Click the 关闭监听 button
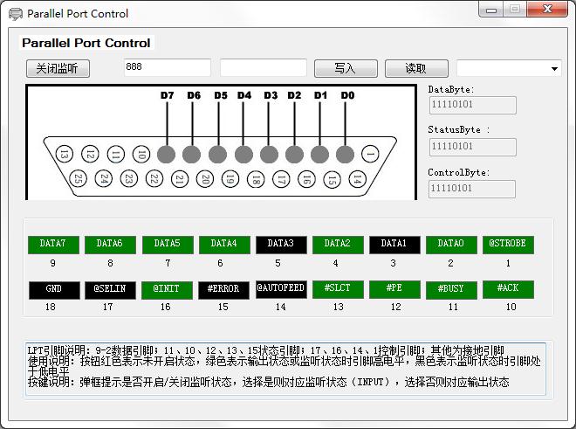This screenshot has height=429, width=576. (58, 68)
